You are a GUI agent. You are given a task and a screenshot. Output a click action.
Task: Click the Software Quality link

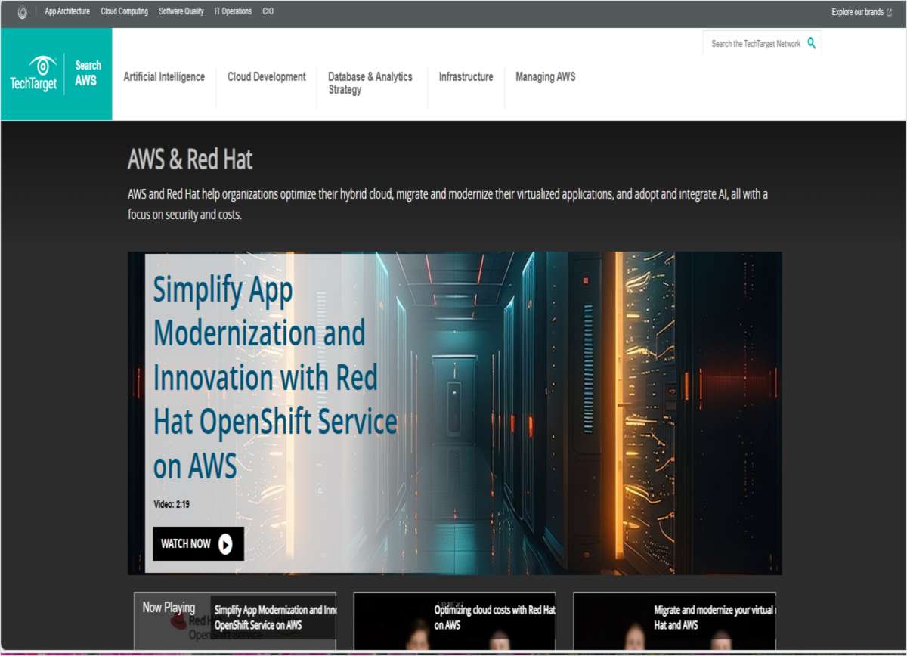pos(181,11)
